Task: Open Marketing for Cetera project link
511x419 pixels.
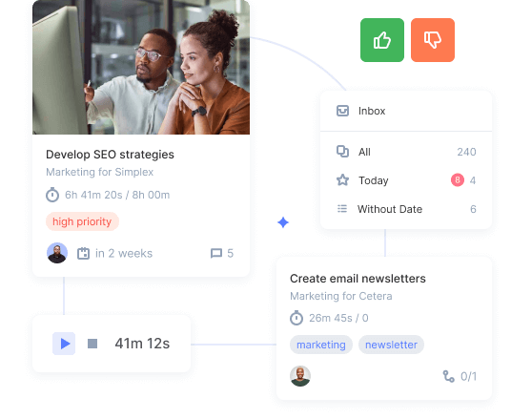Action: pos(341,296)
